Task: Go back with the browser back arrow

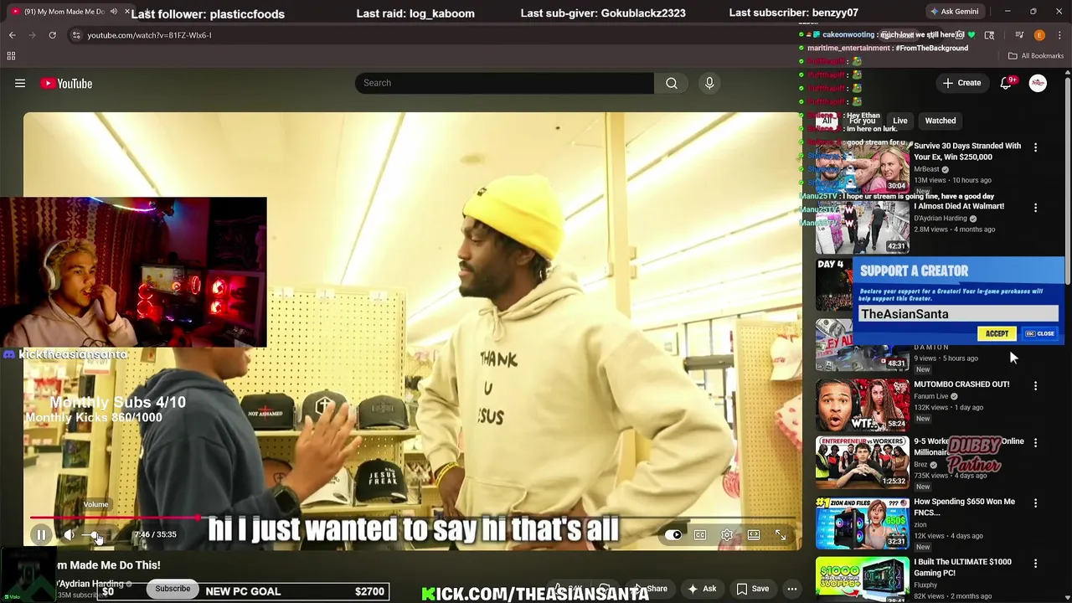Action: pyautogui.click(x=12, y=35)
